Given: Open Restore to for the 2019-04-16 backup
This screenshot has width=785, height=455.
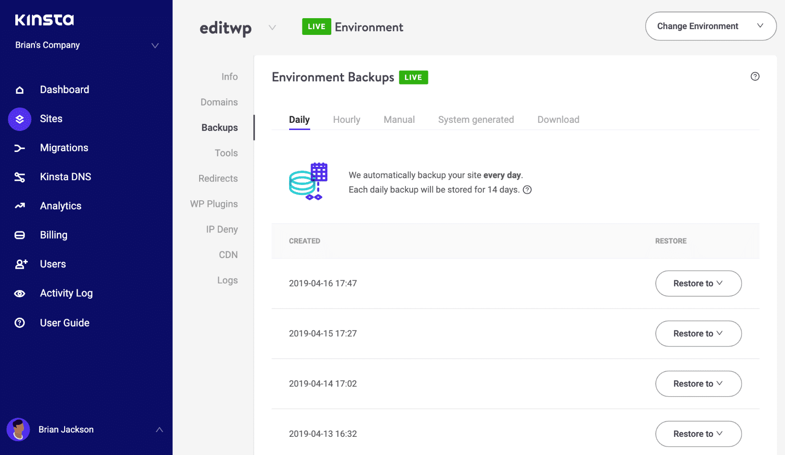Looking at the screenshot, I should [x=698, y=283].
